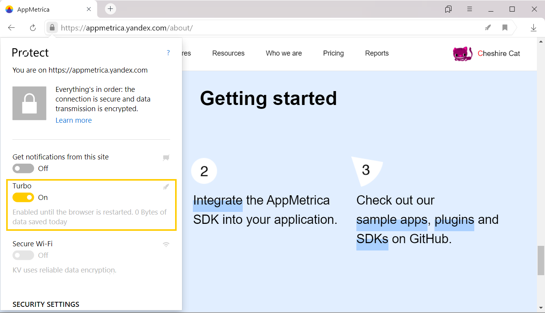
Task: Click the page vertical scrollbar thumb
Action: [541, 261]
